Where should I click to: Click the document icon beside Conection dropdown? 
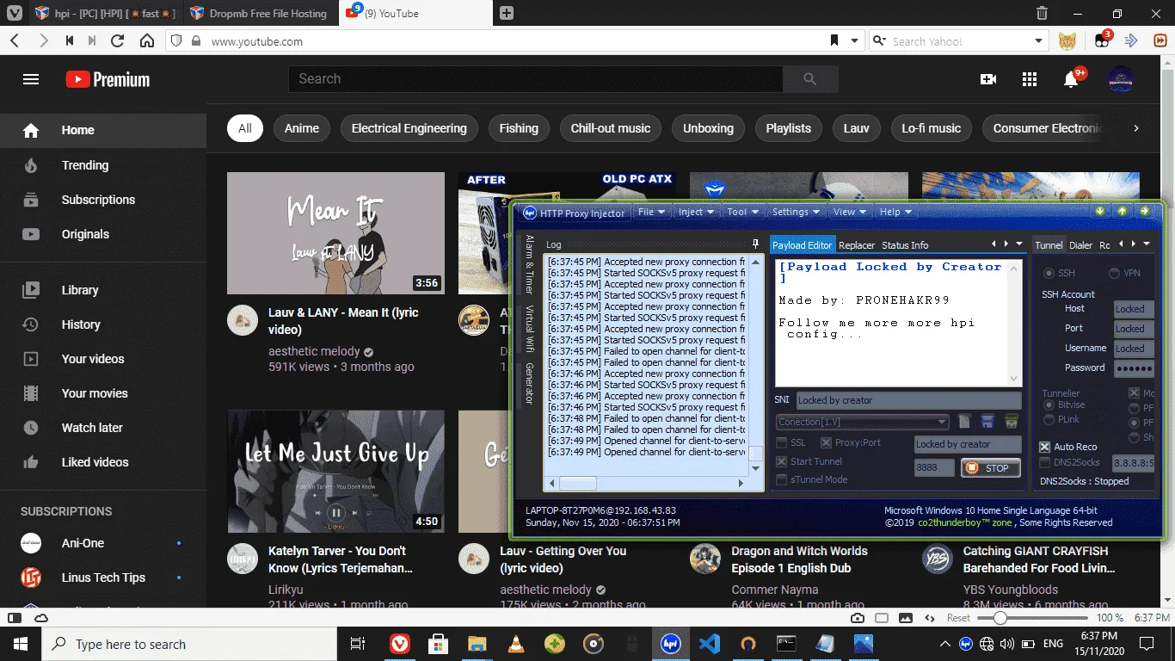[964, 422]
